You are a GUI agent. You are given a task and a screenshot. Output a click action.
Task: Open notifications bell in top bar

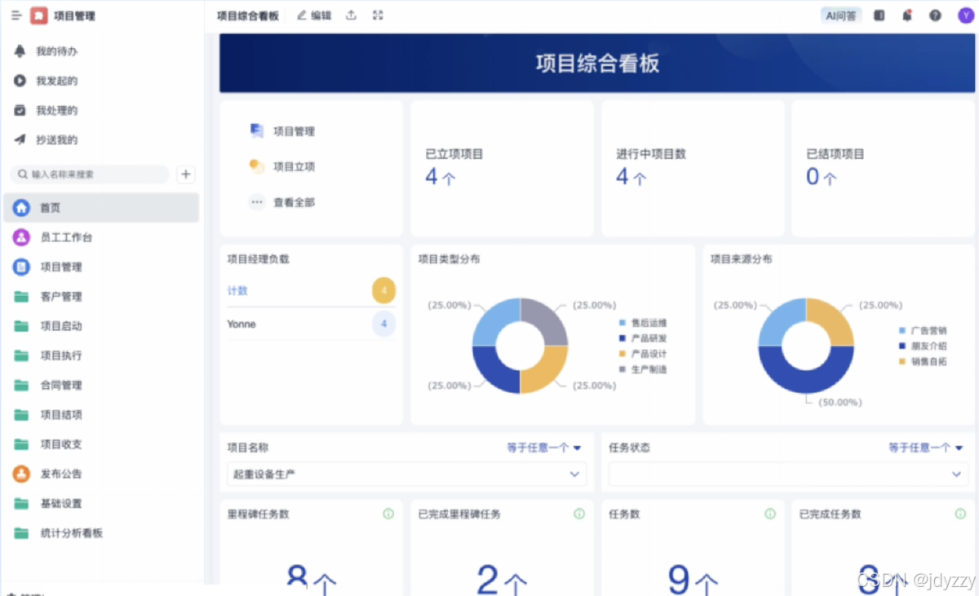(907, 15)
